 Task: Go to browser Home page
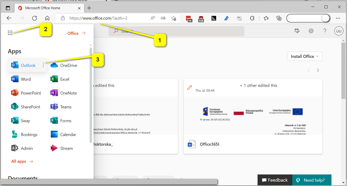pyautogui.click(x=47, y=18)
